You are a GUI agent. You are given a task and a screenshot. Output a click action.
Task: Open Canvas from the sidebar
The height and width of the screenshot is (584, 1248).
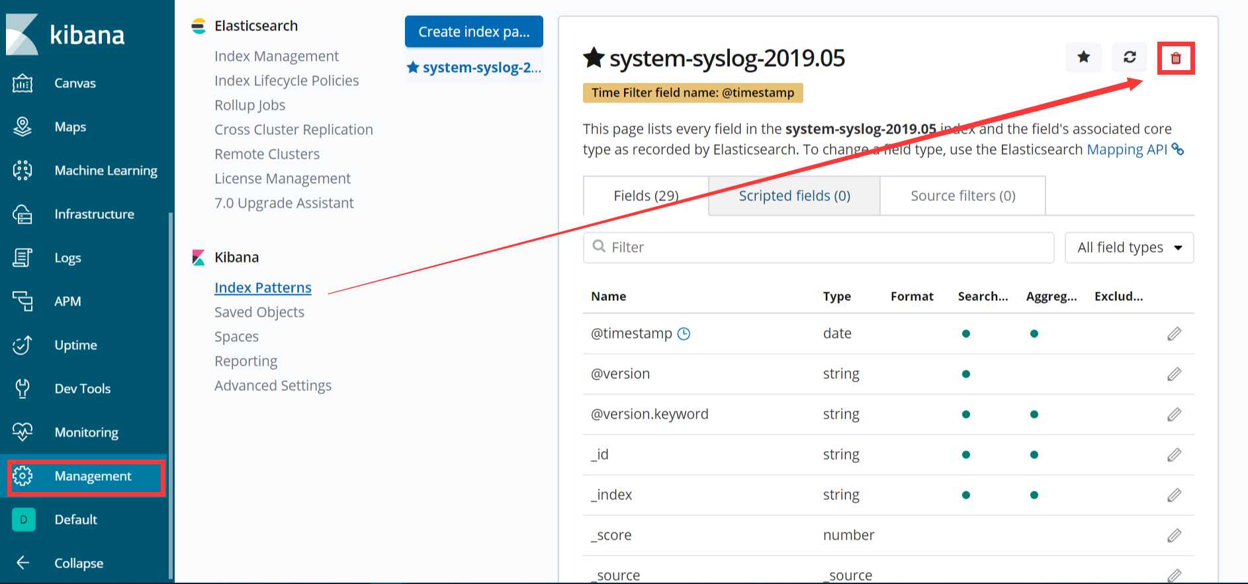pyautogui.click(x=75, y=83)
